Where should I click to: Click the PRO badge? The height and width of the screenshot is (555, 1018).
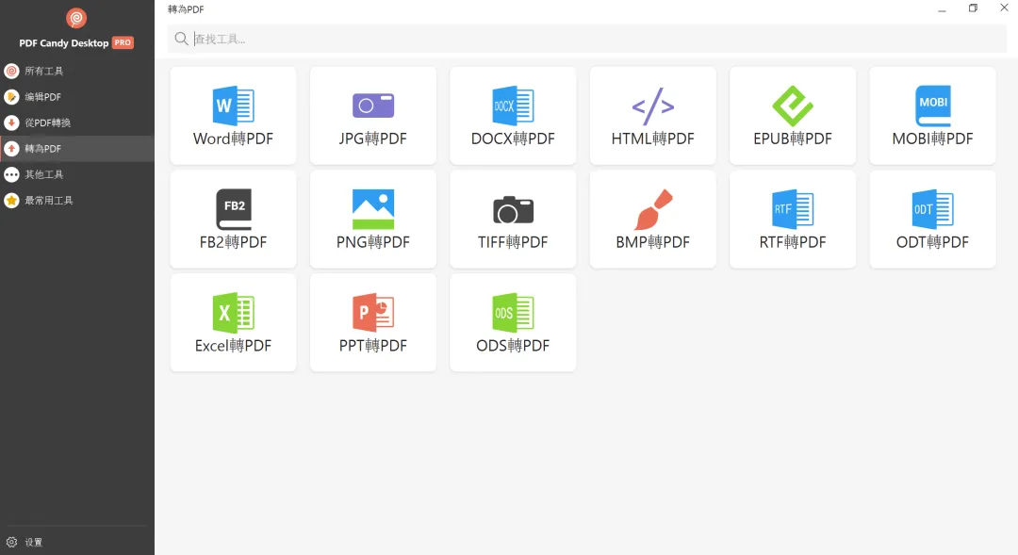[x=123, y=42]
